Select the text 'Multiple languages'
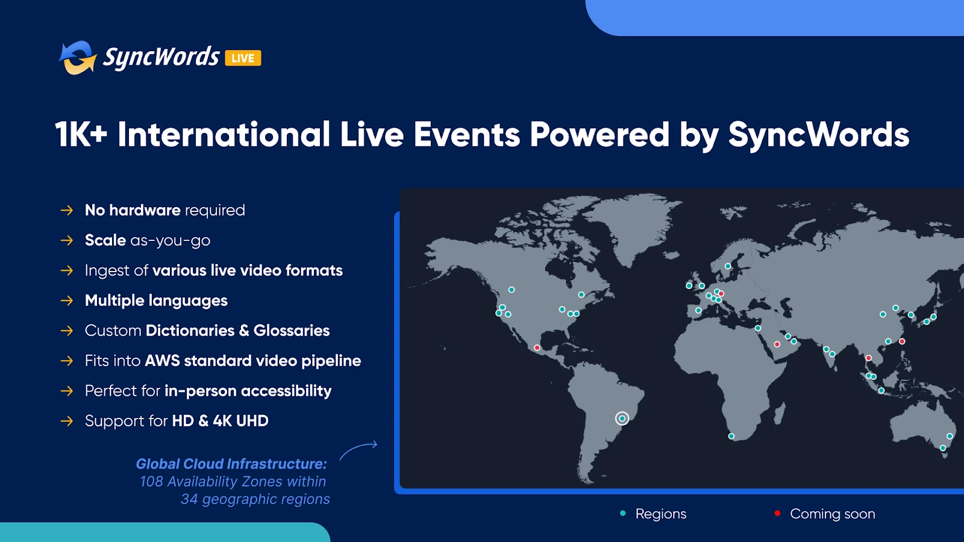The height and width of the screenshot is (542, 964). 156,301
